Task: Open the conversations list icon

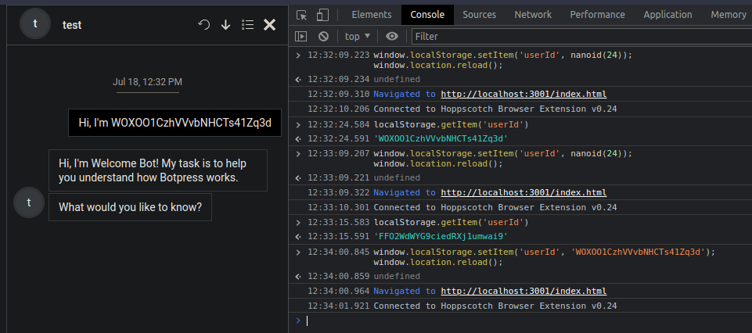Action: coord(247,25)
